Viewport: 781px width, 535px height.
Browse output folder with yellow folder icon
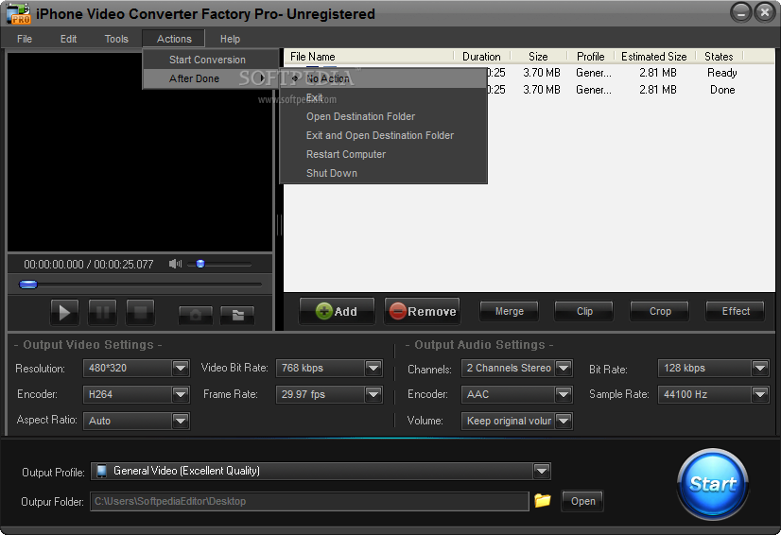tap(543, 500)
